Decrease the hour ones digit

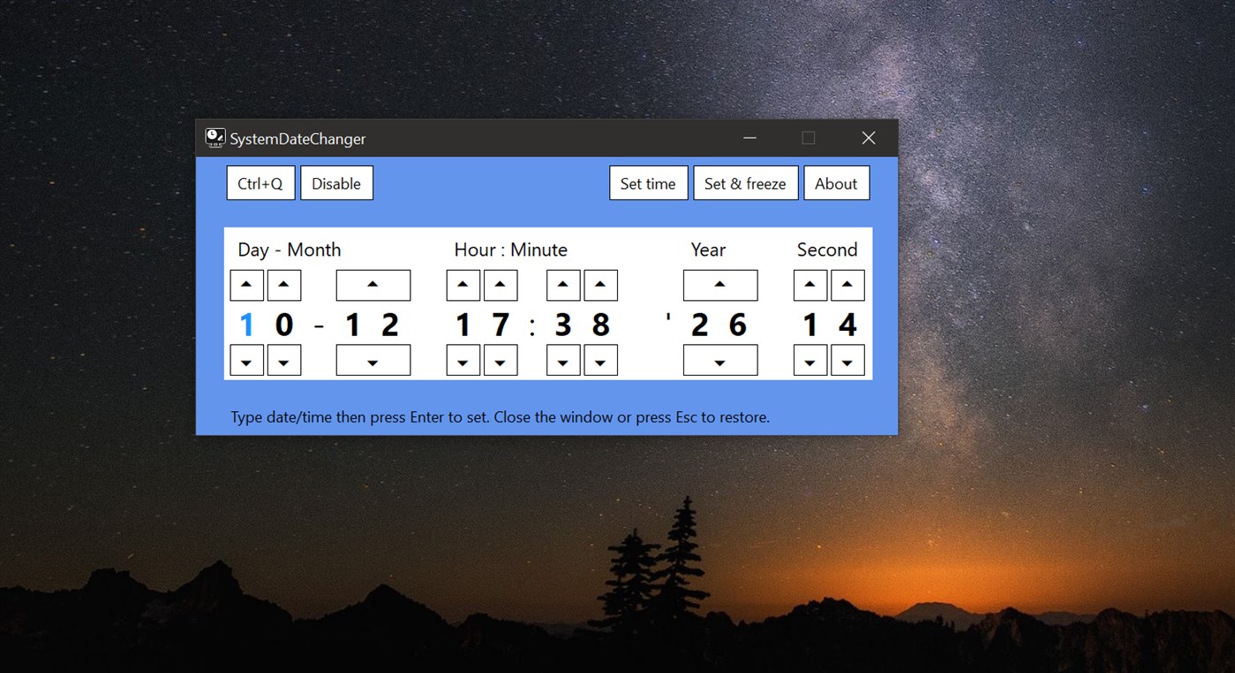(501, 360)
